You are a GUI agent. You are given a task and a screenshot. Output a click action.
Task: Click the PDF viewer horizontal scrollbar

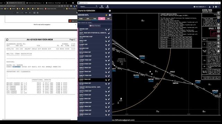pos(36,120)
